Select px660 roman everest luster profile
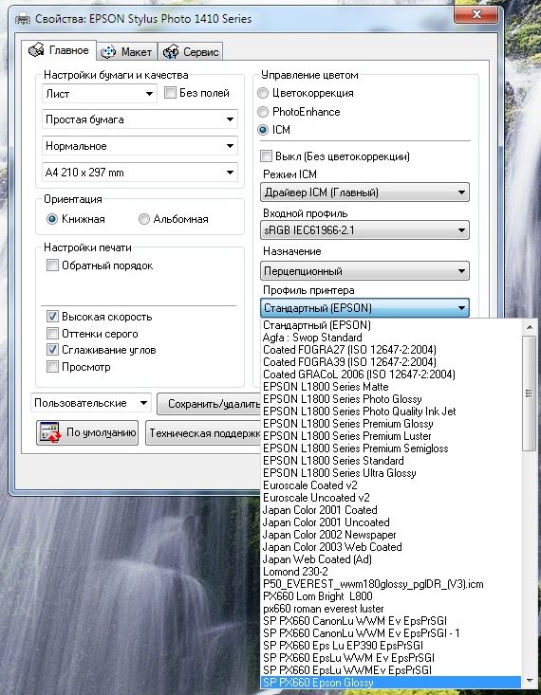The width and height of the screenshot is (541, 695). (x=391, y=609)
